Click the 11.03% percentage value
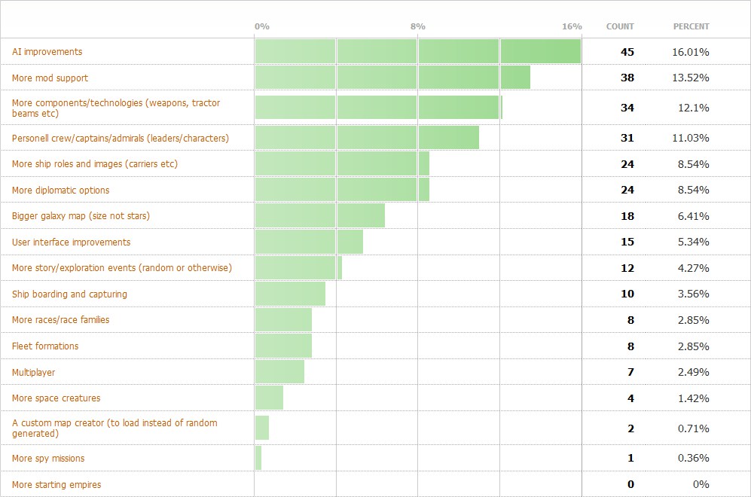Image resolution: width=751 pixels, height=497 pixels. coord(691,139)
